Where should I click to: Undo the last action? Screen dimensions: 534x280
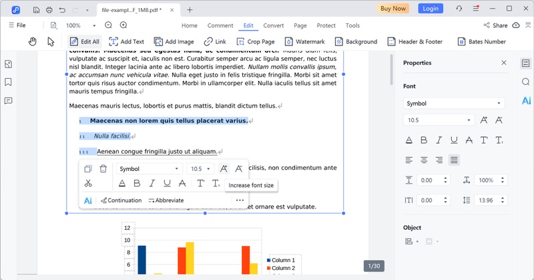click(x=62, y=10)
